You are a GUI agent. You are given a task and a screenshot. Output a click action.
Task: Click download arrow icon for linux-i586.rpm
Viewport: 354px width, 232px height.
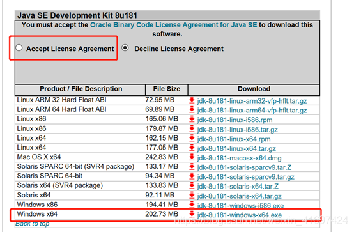(192, 119)
